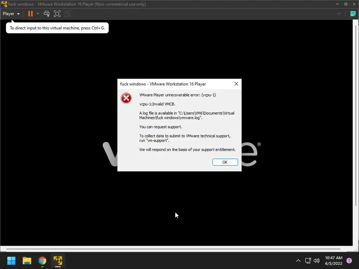This screenshot has height=269, width=359.
Task: Open the notification badge showing 1
Action: (349, 261)
